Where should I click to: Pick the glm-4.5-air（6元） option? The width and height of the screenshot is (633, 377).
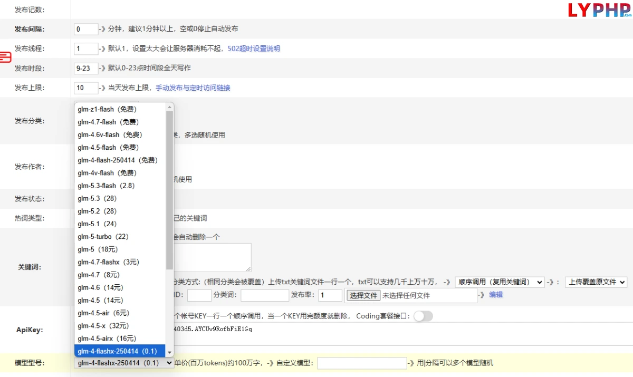pos(120,313)
